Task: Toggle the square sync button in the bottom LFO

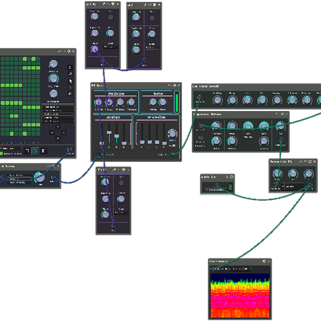Action: (x=121, y=183)
